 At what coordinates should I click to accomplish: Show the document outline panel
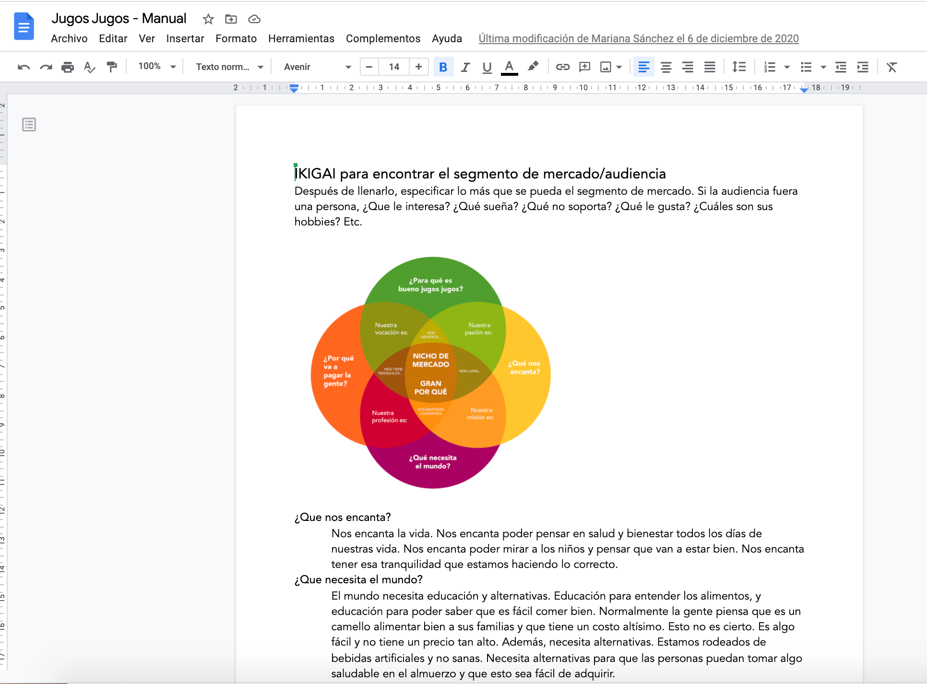pyautogui.click(x=29, y=125)
